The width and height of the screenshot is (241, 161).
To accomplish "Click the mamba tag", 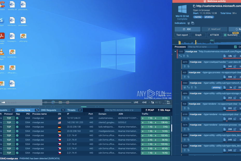I will (x=198, y=17).
